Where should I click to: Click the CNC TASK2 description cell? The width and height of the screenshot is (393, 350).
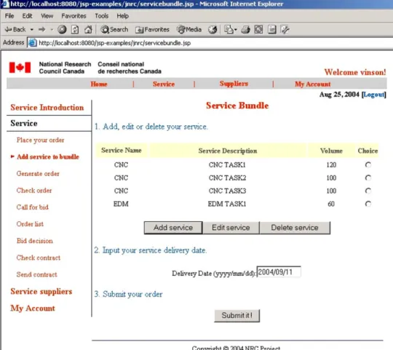pos(227,178)
